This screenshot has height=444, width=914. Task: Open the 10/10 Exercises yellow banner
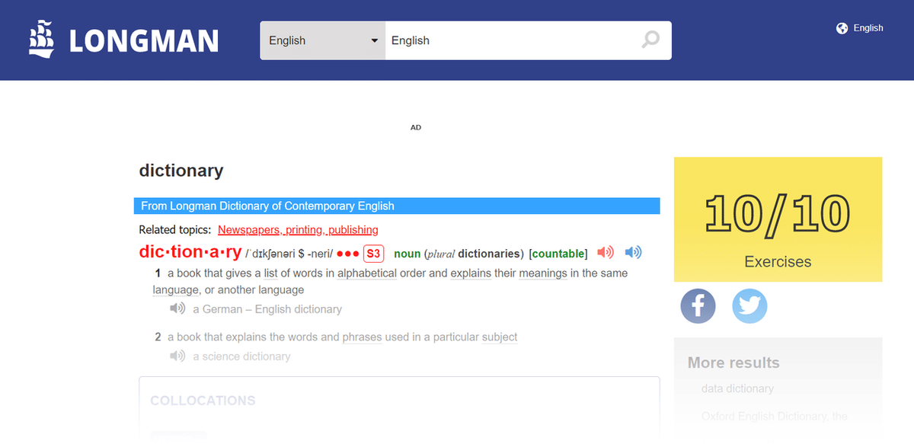pos(778,219)
